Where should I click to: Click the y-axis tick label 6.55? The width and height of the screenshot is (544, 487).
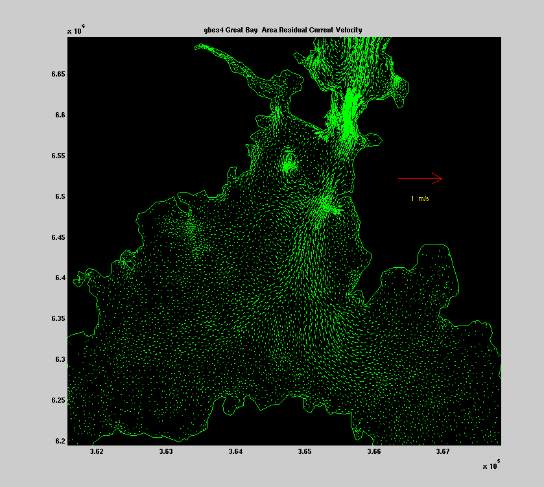(x=58, y=156)
